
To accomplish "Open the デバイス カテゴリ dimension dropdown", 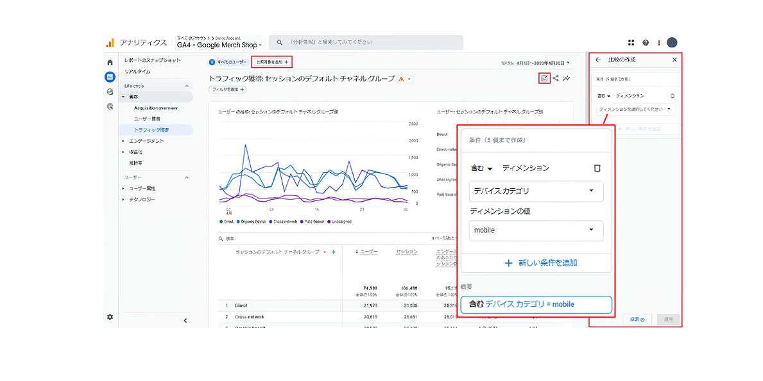I will [536, 191].
